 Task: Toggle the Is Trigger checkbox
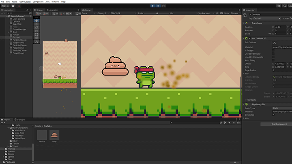pos(273,51)
